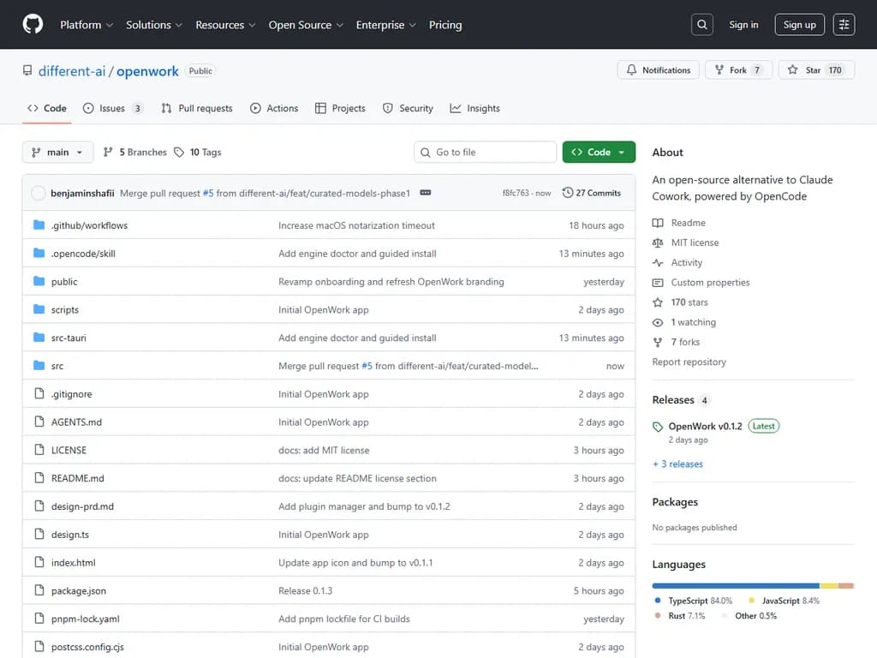Open the 27 Commits history
The image size is (877, 658).
[x=591, y=193]
